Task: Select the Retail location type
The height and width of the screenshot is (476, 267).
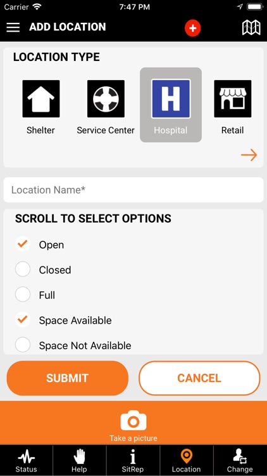Action: (x=232, y=107)
